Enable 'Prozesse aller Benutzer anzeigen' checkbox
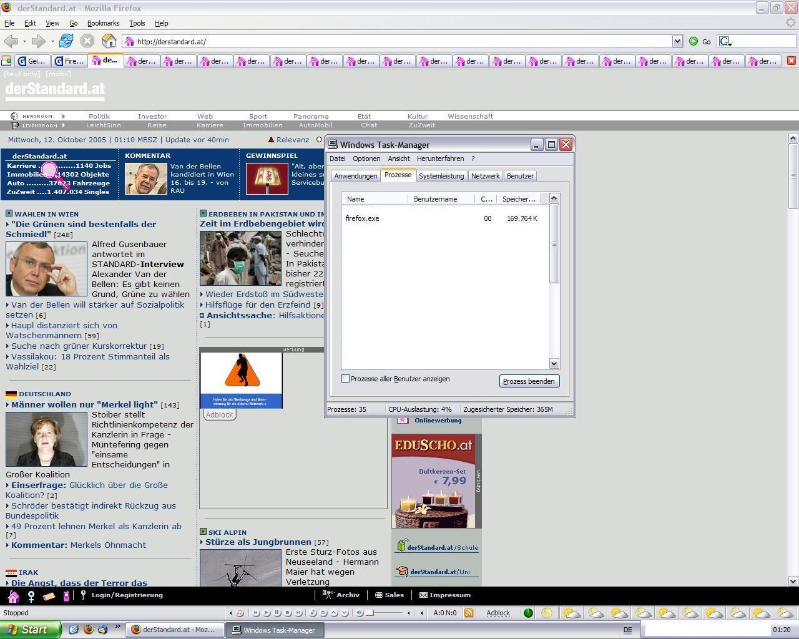Image resolution: width=799 pixels, height=639 pixels. pyautogui.click(x=345, y=379)
